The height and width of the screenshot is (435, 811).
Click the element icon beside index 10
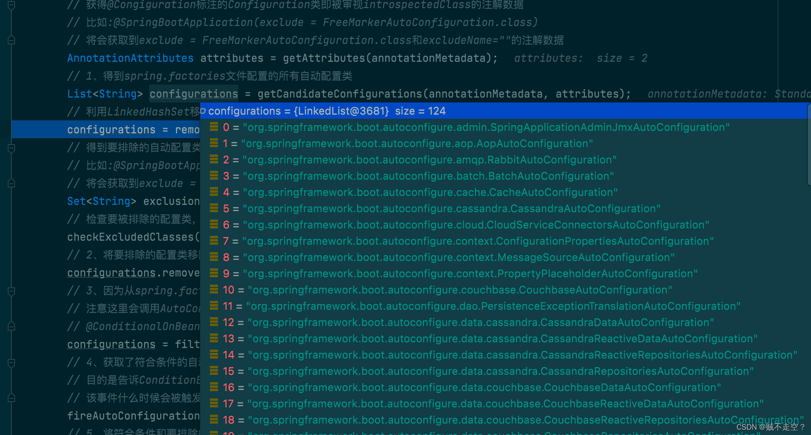click(214, 289)
